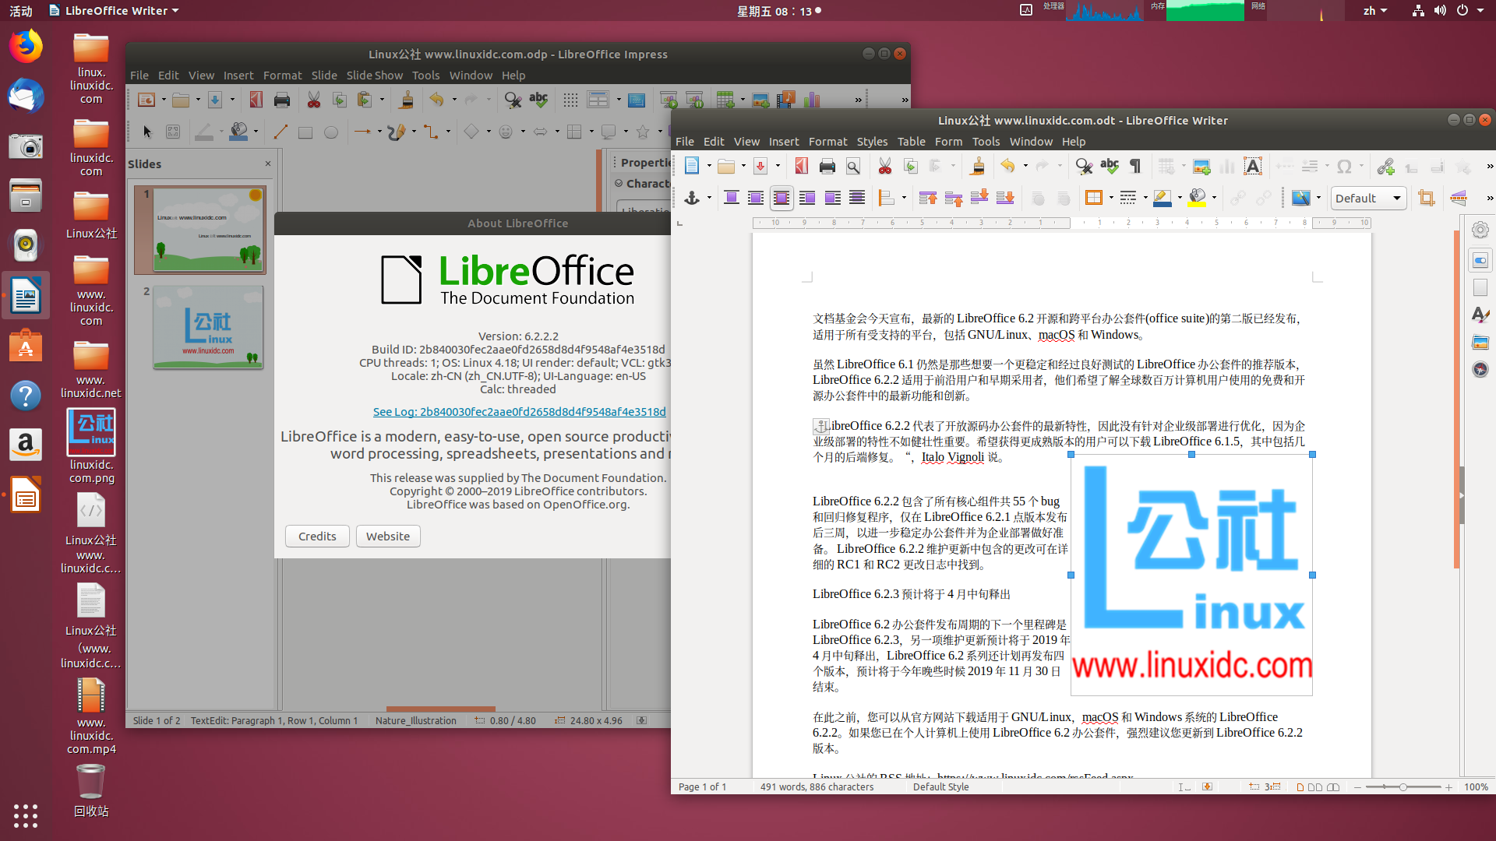
Task: Click the Credits button in About dialog
Action: point(316,535)
